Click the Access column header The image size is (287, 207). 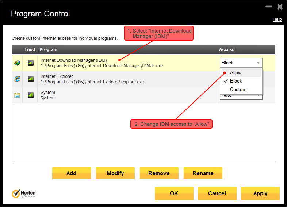coord(227,50)
